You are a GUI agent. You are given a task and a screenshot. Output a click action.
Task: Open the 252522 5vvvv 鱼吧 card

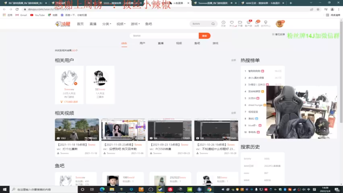tap(170, 179)
